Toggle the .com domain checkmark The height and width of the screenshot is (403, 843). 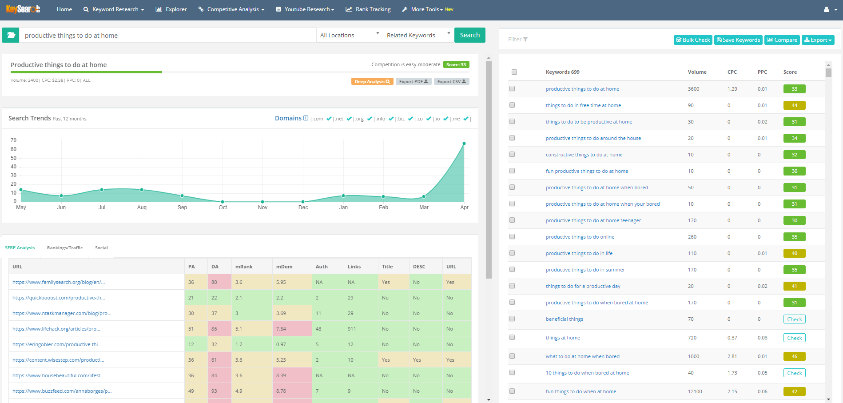(329, 119)
